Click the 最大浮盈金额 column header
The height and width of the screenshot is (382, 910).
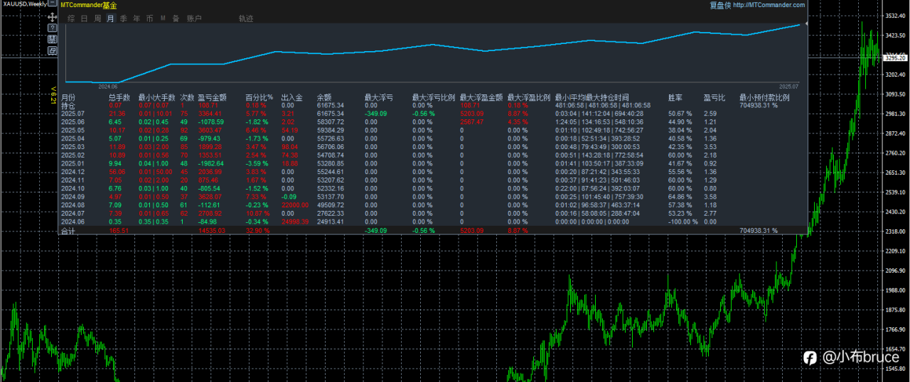tap(481, 97)
